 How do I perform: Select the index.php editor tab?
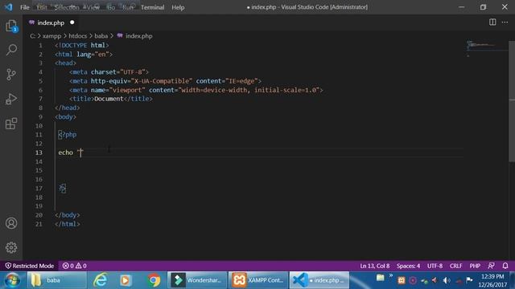click(51, 22)
